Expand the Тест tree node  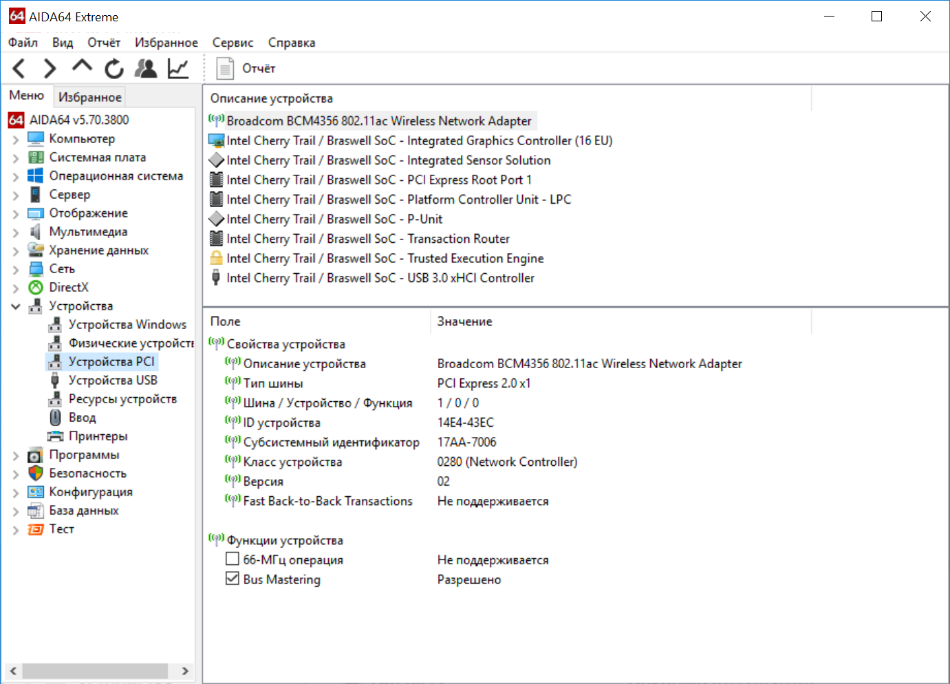[x=16, y=529]
